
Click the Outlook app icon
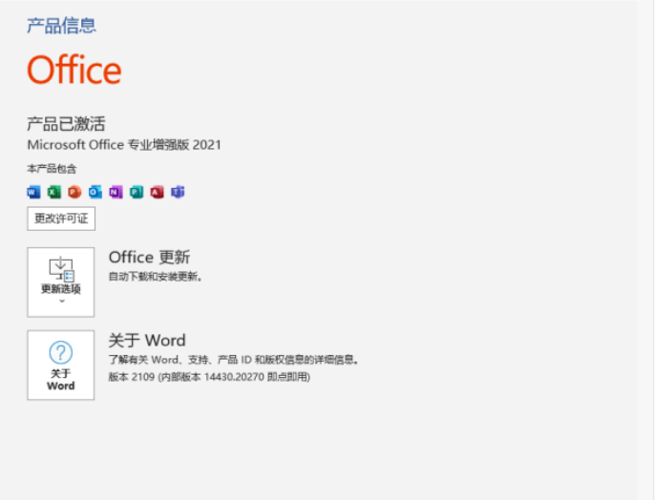click(x=95, y=192)
